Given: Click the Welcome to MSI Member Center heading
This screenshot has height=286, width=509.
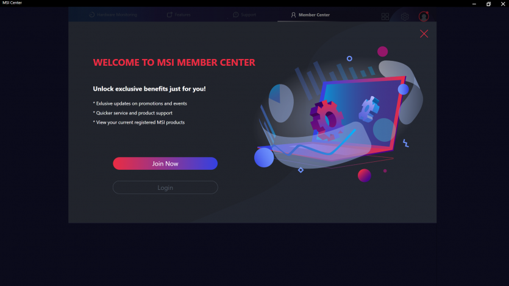Looking at the screenshot, I should [174, 62].
